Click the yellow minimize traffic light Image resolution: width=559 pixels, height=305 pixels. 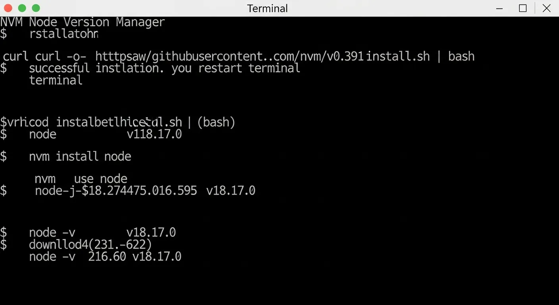22,8
